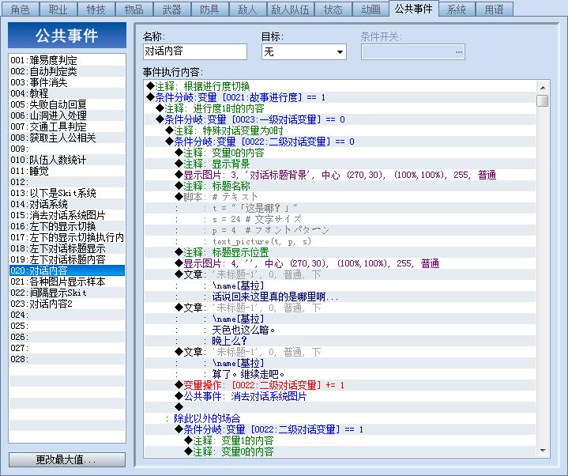Select common event 003:事件消失

pos(67,82)
